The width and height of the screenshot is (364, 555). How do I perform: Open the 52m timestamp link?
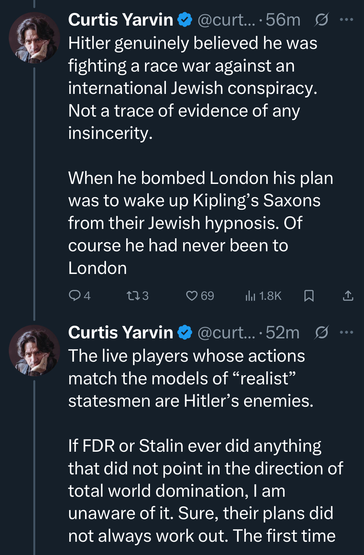pos(282,333)
